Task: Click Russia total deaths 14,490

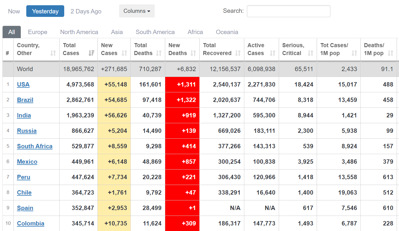Action: (152, 131)
